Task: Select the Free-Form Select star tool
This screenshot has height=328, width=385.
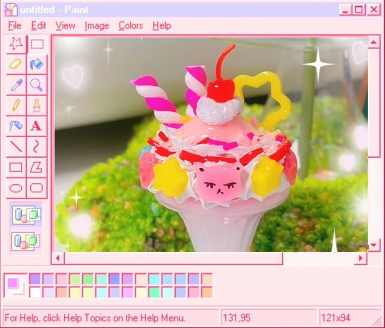Action: [16, 44]
